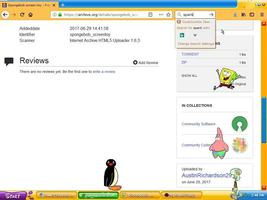267x200 pixels.
Task: Submit search with the arrow in search box
Action: click(211, 15)
